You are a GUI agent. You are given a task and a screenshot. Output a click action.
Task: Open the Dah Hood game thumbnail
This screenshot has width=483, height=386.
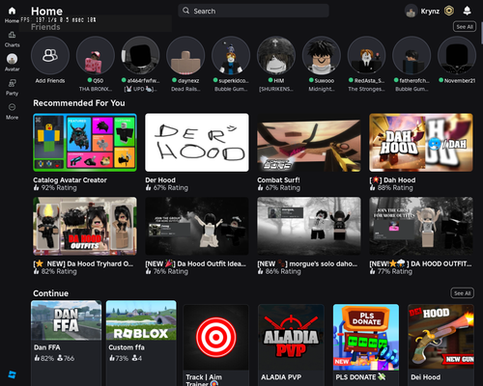[421, 142]
